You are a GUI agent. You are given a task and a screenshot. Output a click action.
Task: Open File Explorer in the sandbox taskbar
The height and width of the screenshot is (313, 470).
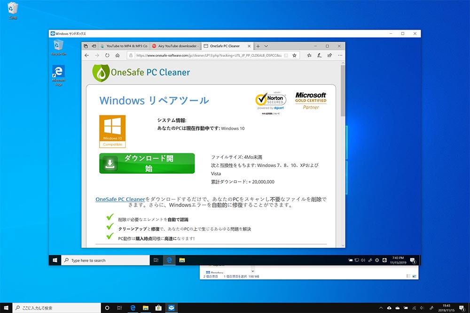182,260
